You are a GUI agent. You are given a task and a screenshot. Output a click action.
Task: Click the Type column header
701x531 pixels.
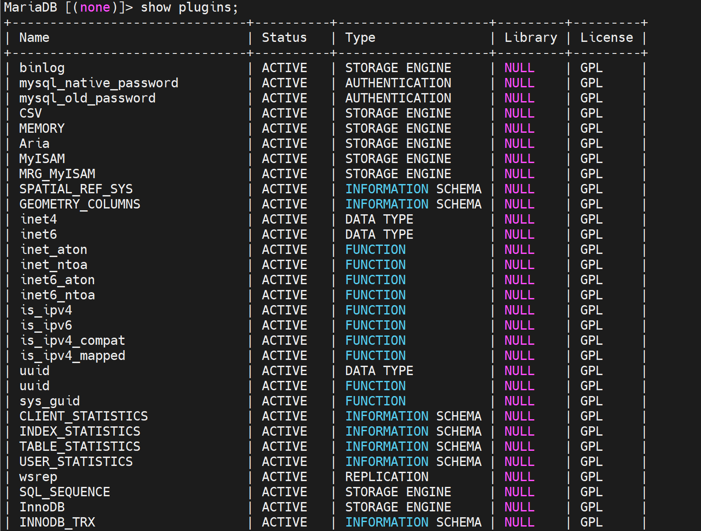(x=360, y=38)
